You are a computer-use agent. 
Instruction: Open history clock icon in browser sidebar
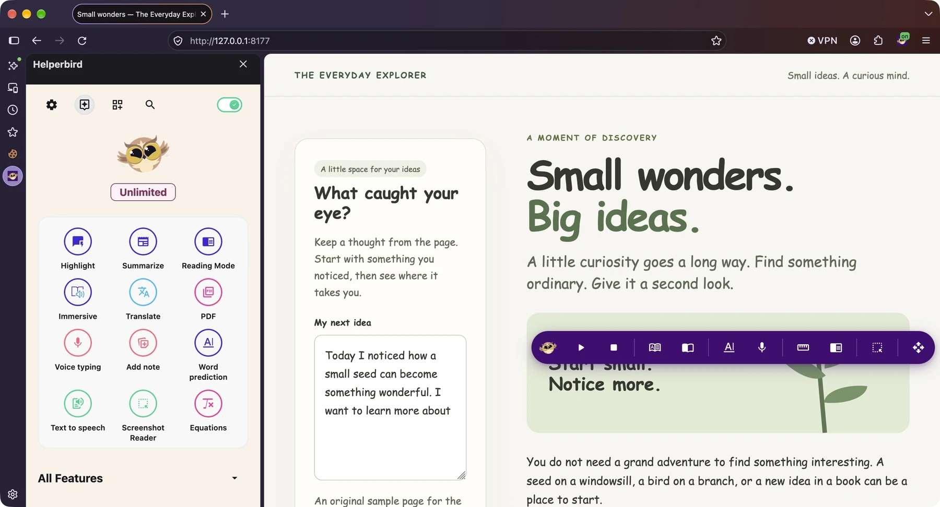click(x=13, y=110)
